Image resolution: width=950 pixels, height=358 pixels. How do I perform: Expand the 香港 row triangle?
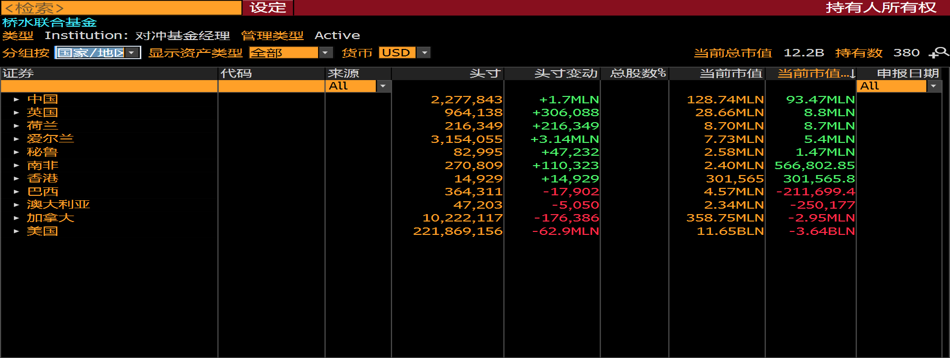(x=16, y=179)
